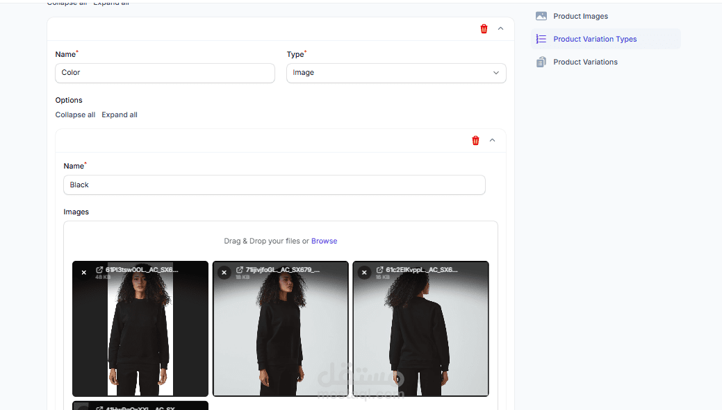Remove the 61c2ElKvppL image with X button
The height and width of the screenshot is (410, 722).
tap(364, 273)
